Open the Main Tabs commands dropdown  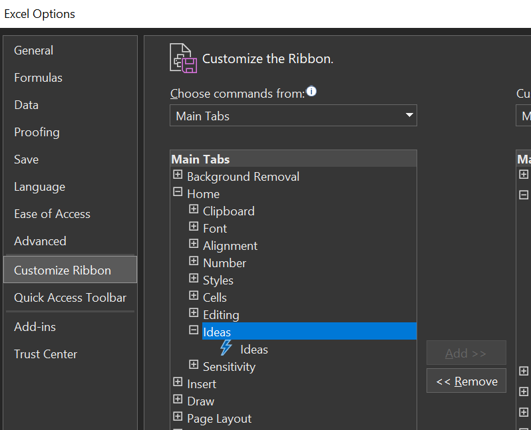(x=293, y=116)
